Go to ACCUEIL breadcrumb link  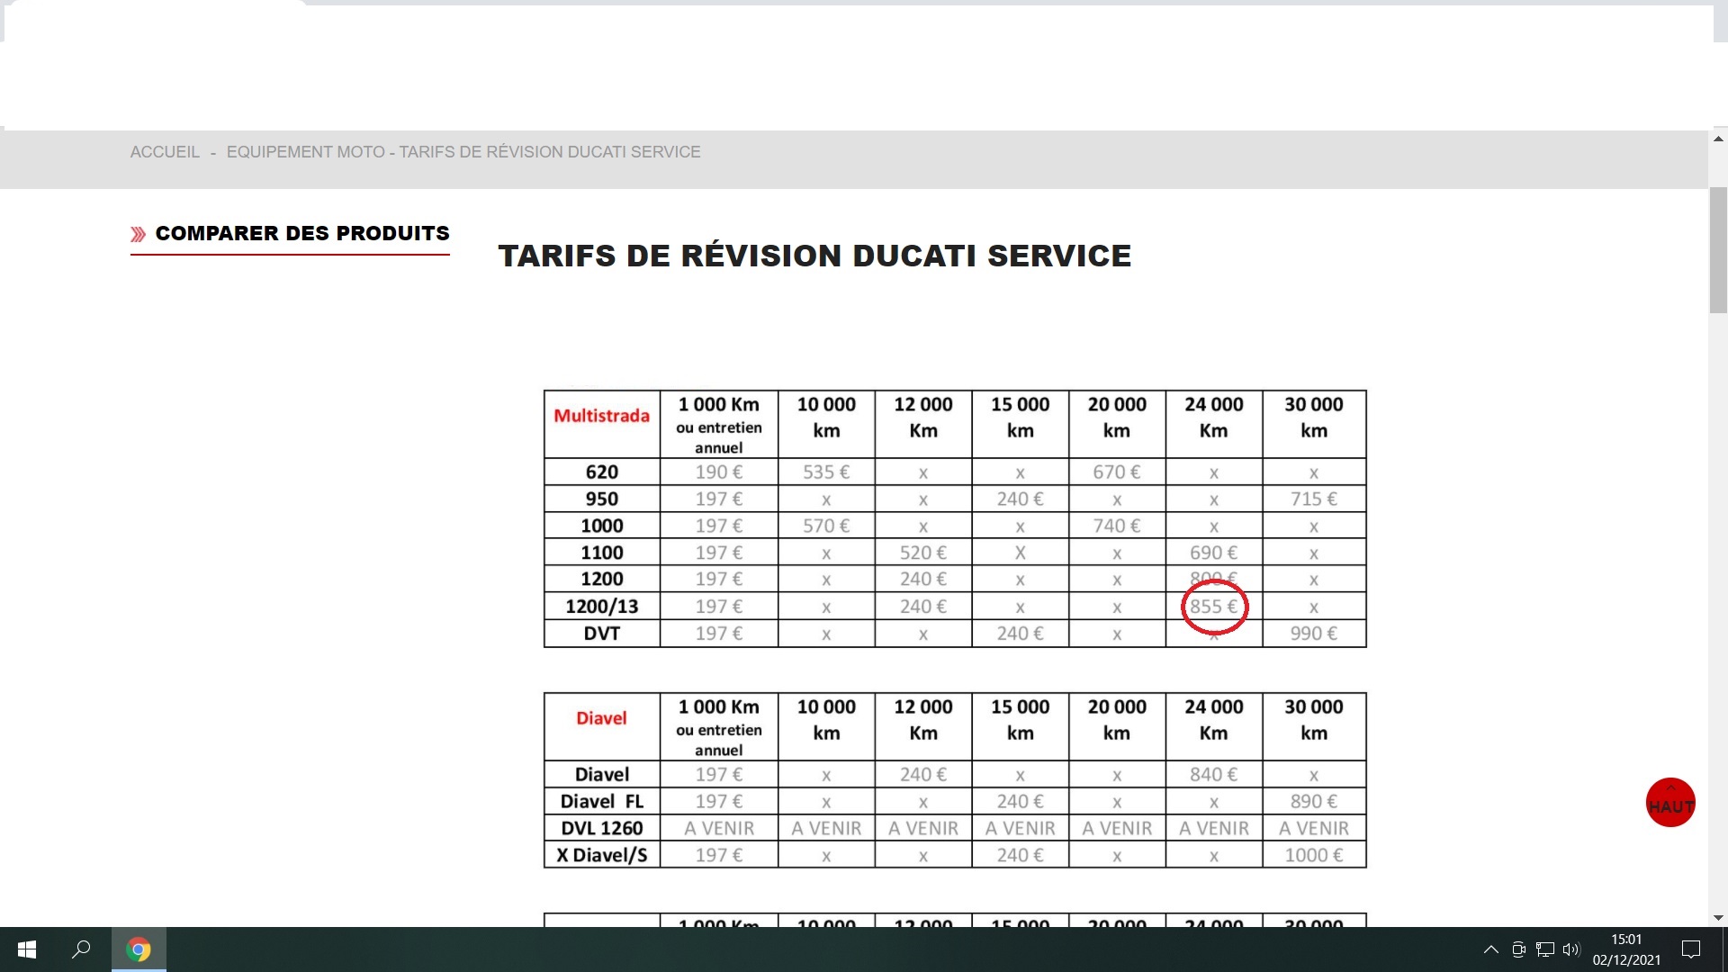pyautogui.click(x=165, y=152)
